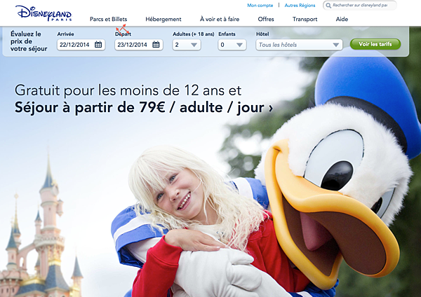This screenshot has width=421, height=297.
Task: Click the Voir les tarifs button
Action: 375,44
